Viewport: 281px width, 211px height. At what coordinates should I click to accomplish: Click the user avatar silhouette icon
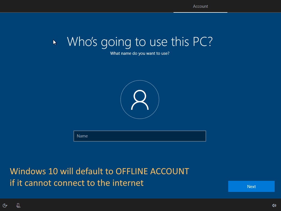(140, 100)
